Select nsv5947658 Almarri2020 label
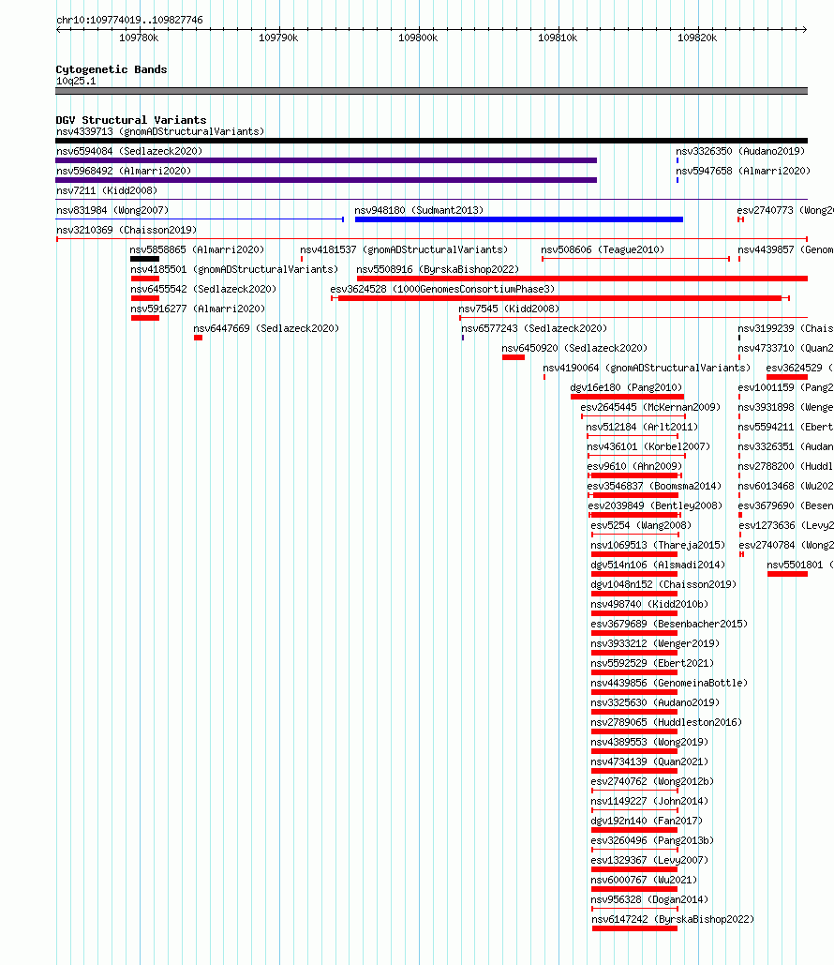 743,171
